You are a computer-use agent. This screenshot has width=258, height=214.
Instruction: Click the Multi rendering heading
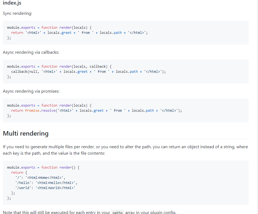point(26,133)
